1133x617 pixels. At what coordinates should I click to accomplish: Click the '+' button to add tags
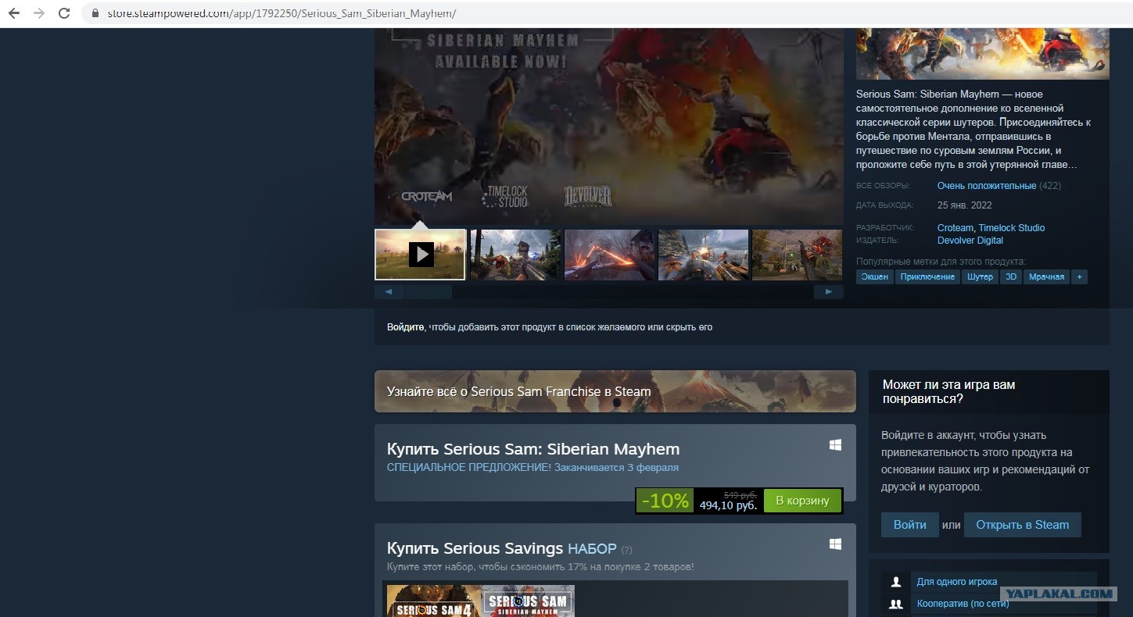[1079, 277]
